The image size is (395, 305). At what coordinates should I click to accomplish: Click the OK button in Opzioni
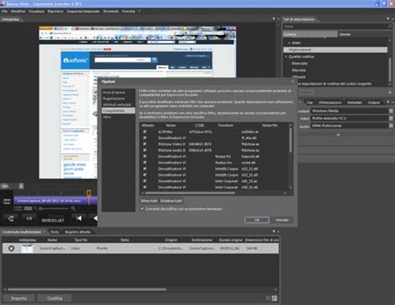257,220
